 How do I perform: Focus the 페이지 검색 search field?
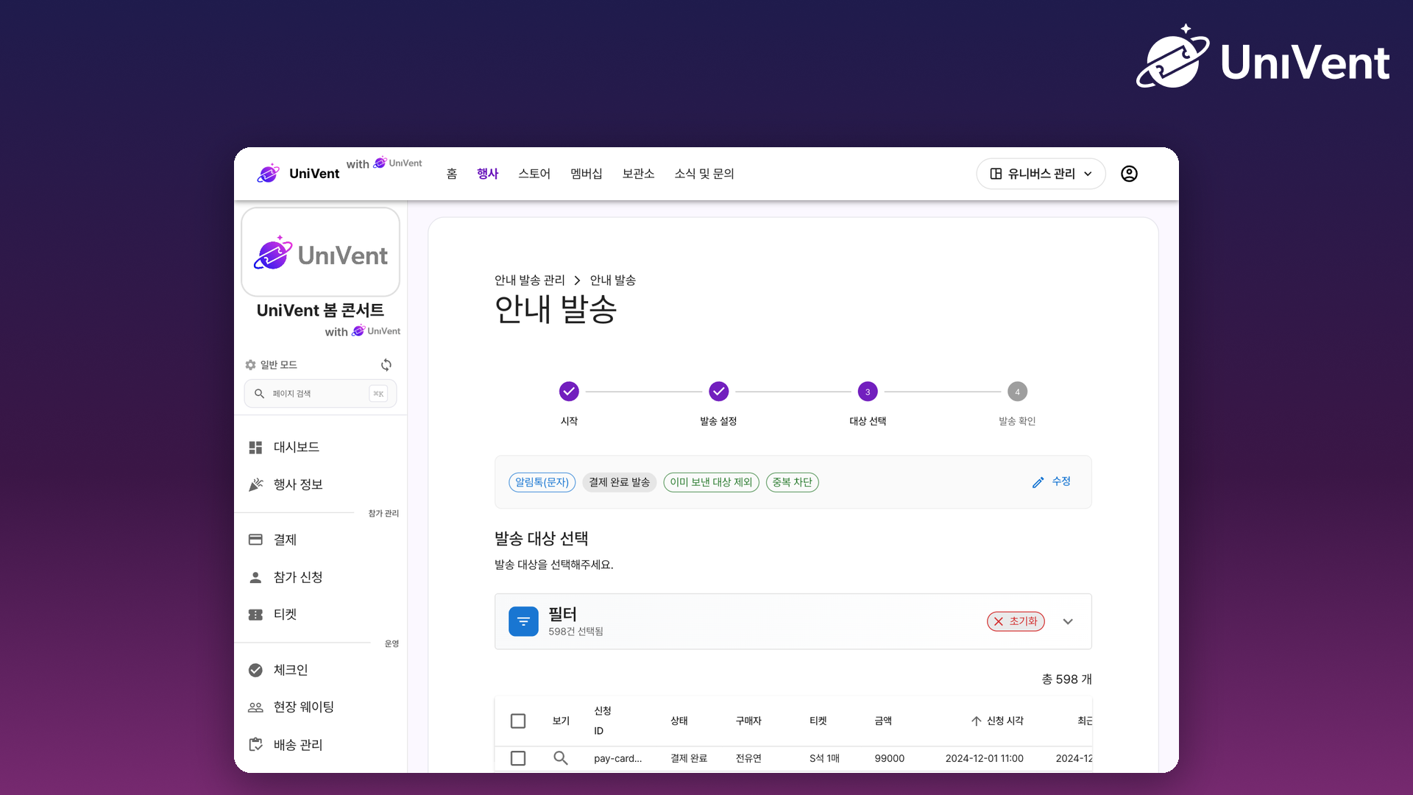[x=320, y=394]
